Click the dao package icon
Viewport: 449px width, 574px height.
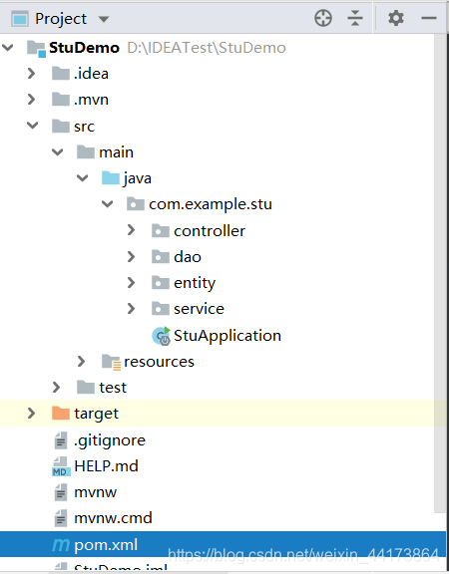point(161,256)
